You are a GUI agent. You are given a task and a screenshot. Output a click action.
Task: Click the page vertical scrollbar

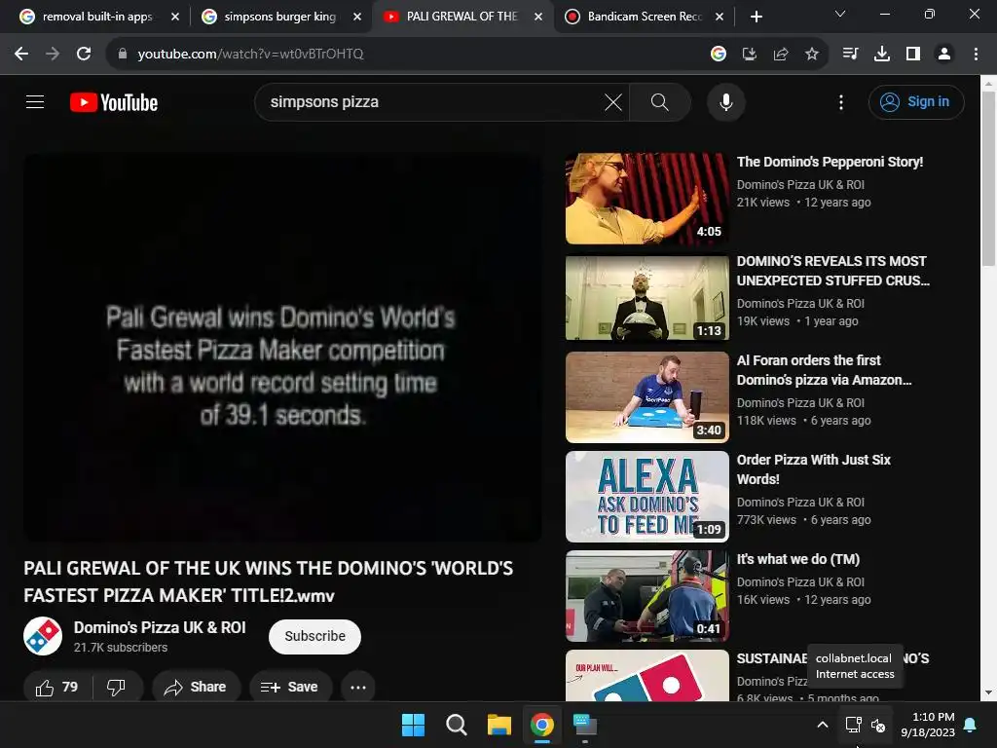pos(988,179)
